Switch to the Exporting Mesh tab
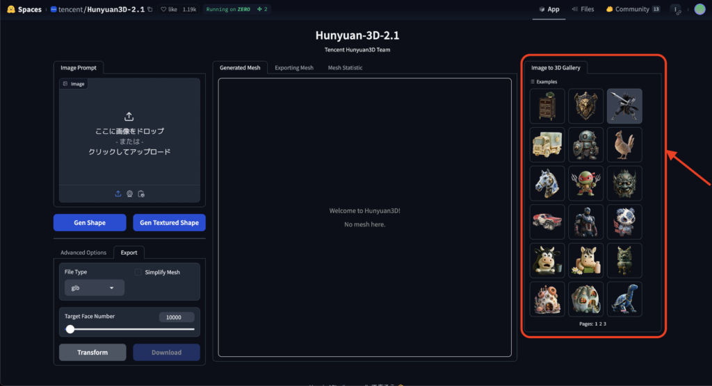712x386 pixels. click(x=294, y=67)
